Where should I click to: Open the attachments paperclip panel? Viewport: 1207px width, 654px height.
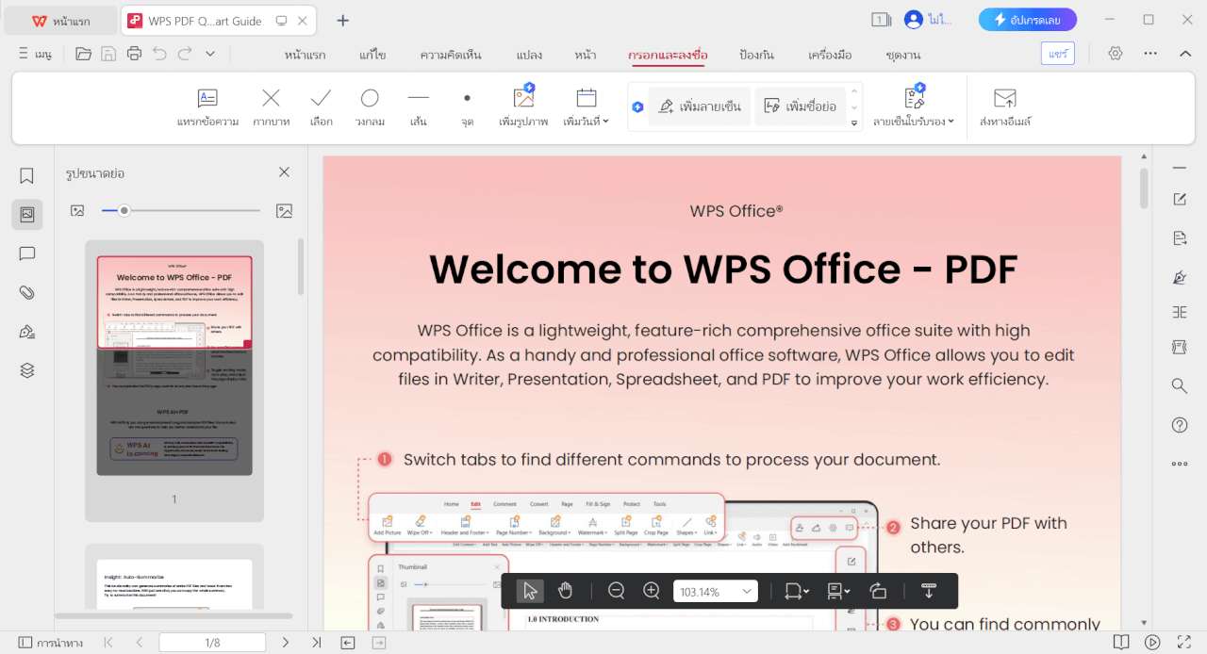pos(26,292)
